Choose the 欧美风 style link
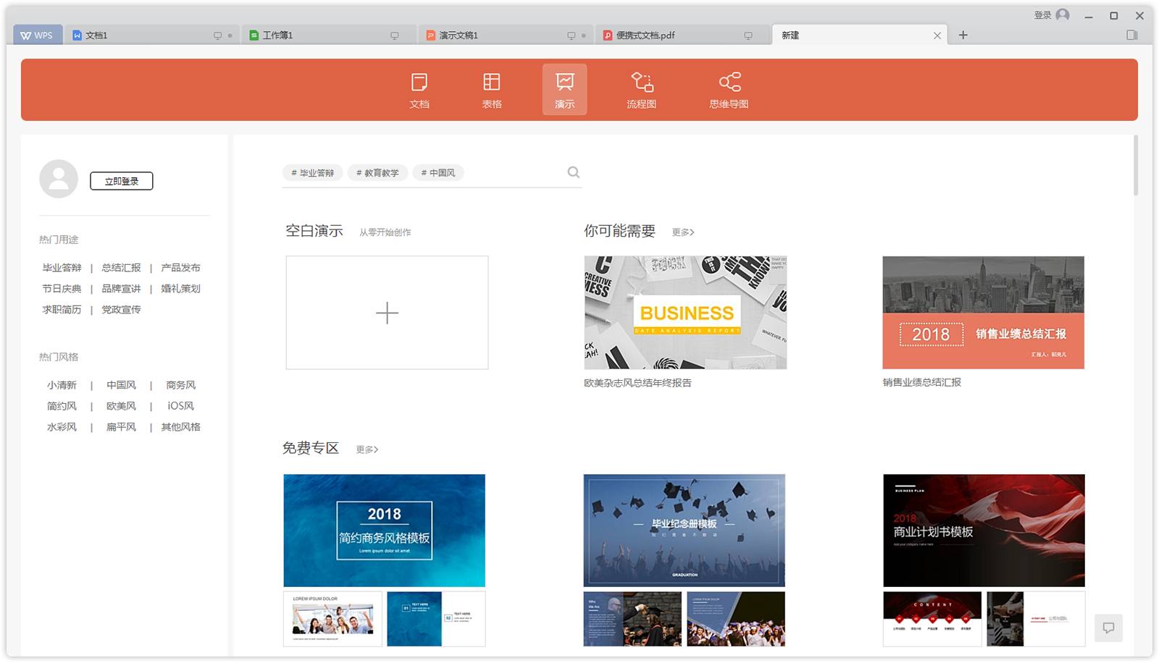 pyautogui.click(x=121, y=406)
